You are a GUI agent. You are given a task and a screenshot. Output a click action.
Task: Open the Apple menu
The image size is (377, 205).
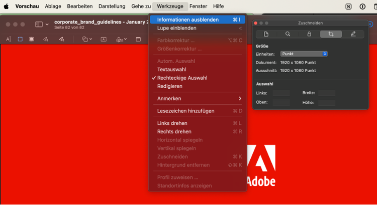click(6, 7)
